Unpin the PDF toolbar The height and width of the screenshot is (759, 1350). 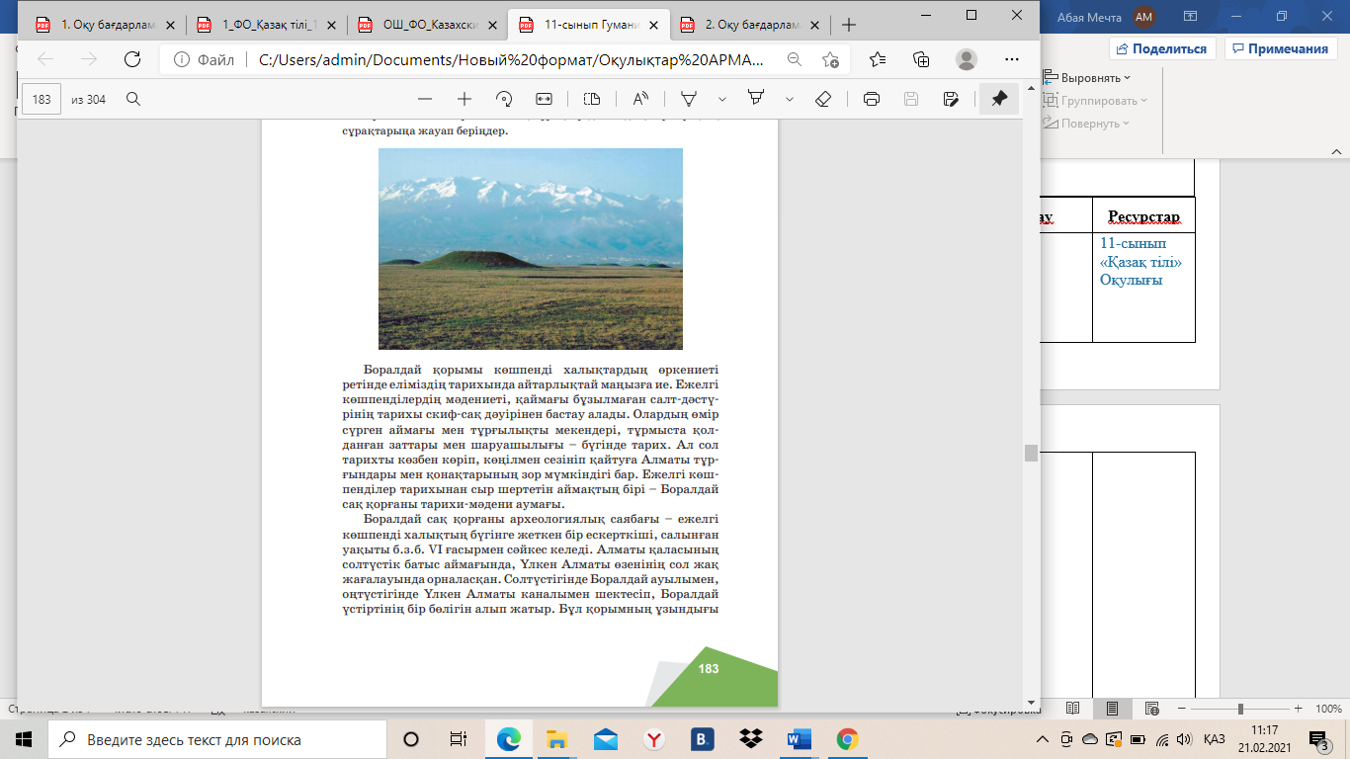(999, 99)
